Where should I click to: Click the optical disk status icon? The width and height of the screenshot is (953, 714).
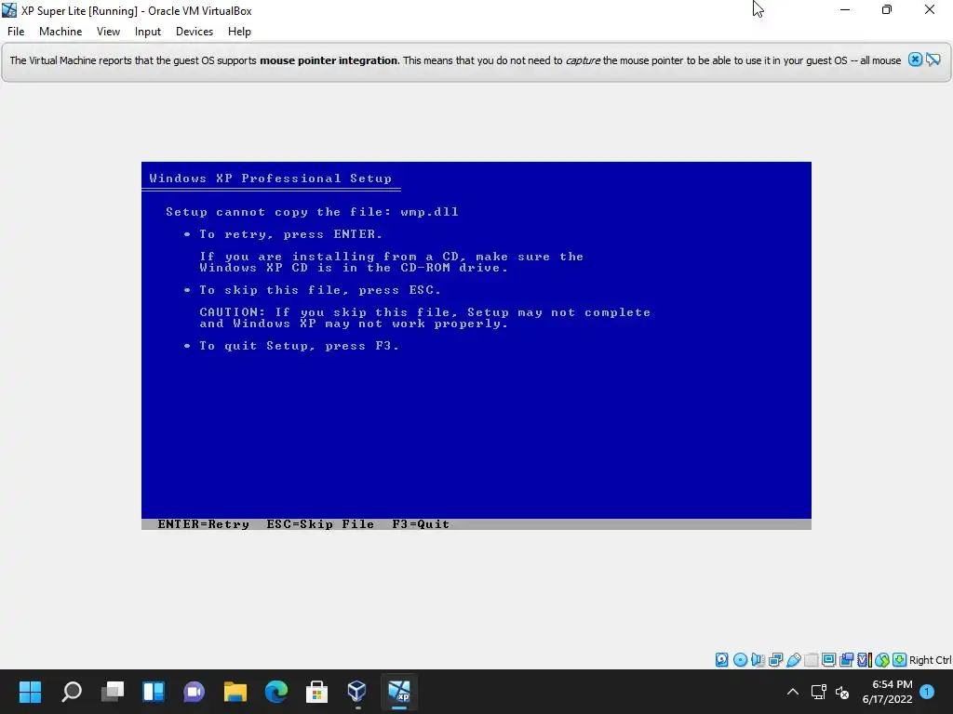tap(740, 660)
